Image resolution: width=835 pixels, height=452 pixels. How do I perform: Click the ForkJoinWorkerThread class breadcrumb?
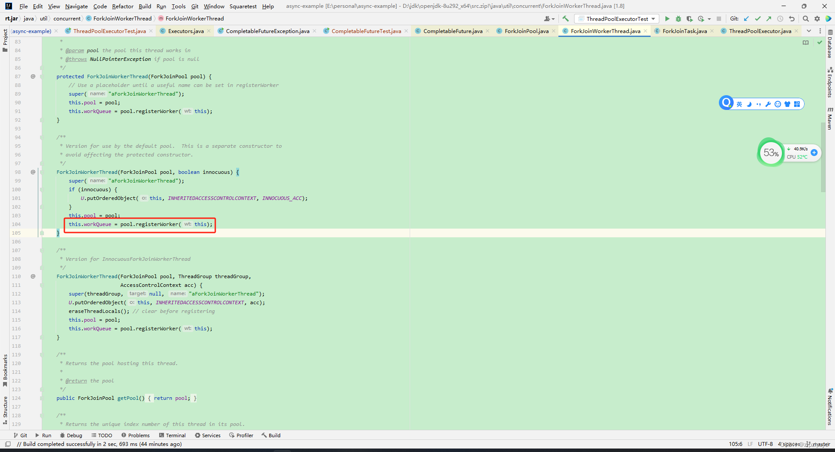click(119, 18)
